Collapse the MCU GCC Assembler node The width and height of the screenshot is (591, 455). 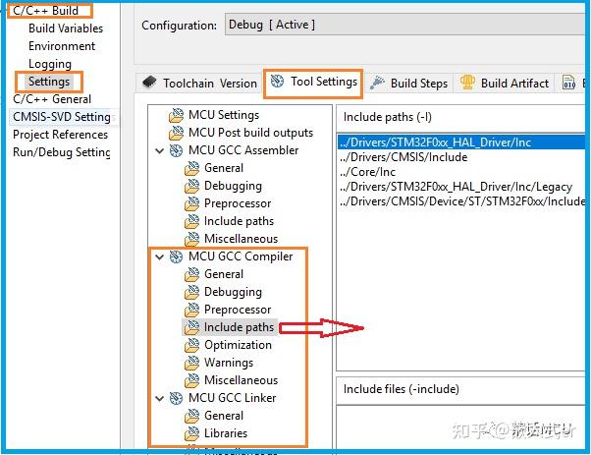click(x=160, y=150)
